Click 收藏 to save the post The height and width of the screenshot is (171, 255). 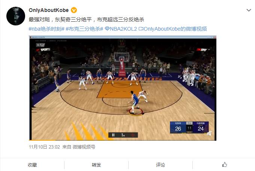click(32, 165)
